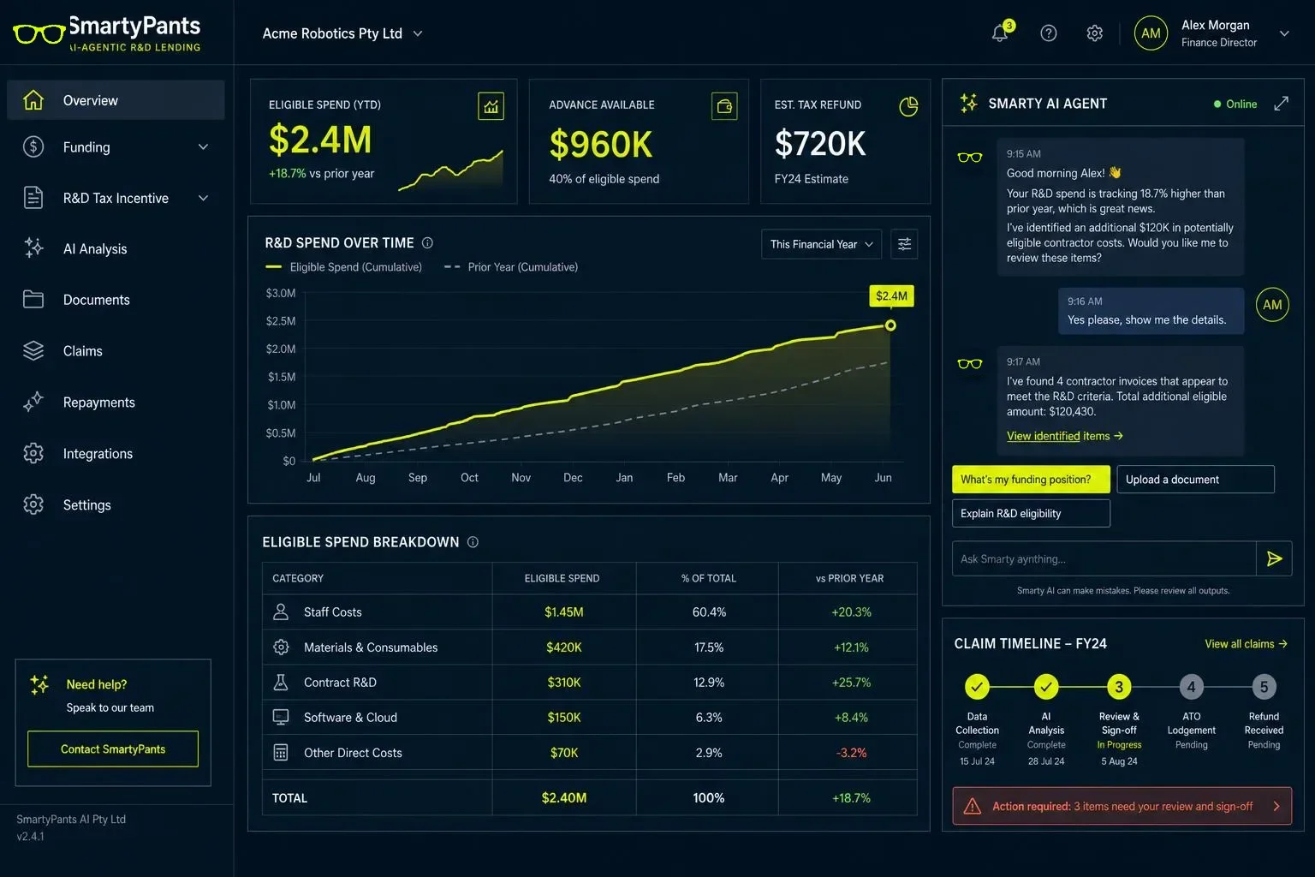Click the Ask Smarty anything input field
Viewport: 1315px width, 877px height.
(1104, 558)
